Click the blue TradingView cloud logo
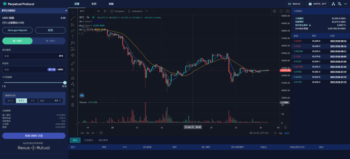The height and width of the screenshot is (159, 350). pos(82,95)
